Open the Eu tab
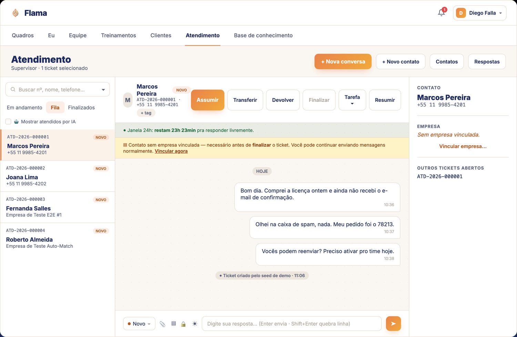 [x=51, y=35]
